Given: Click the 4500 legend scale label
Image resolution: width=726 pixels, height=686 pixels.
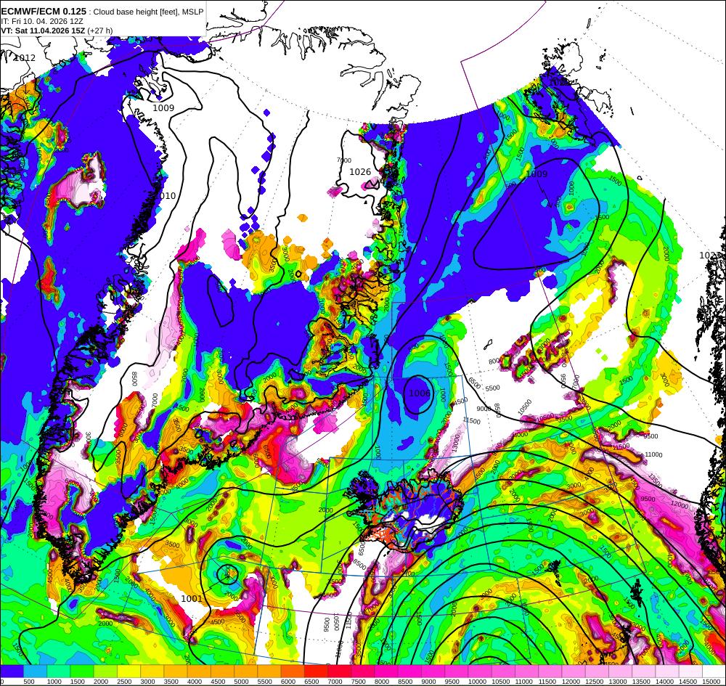Looking at the screenshot, I should tap(216, 682).
